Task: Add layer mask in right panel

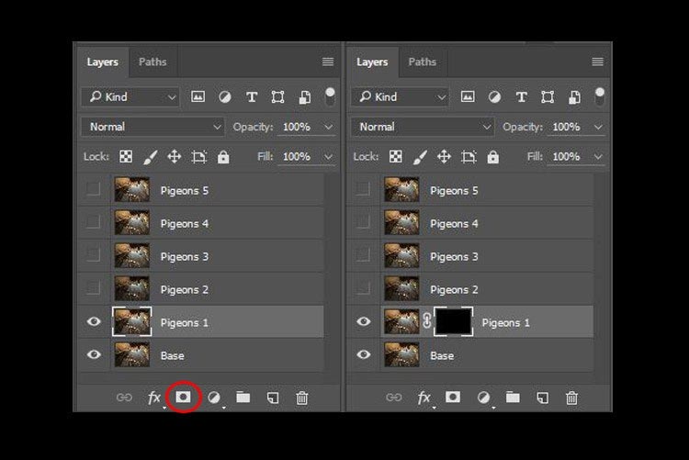Action: click(x=453, y=398)
